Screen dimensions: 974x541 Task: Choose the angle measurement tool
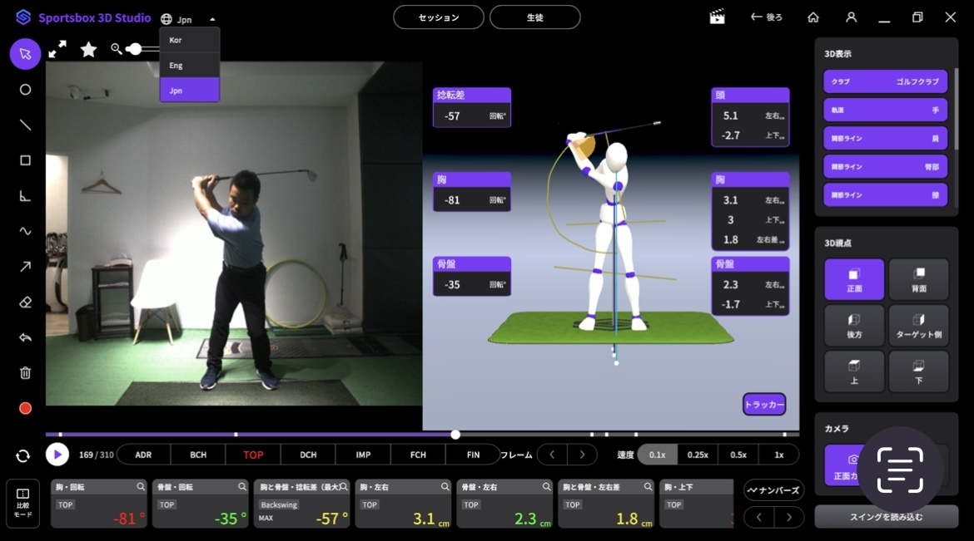25,196
